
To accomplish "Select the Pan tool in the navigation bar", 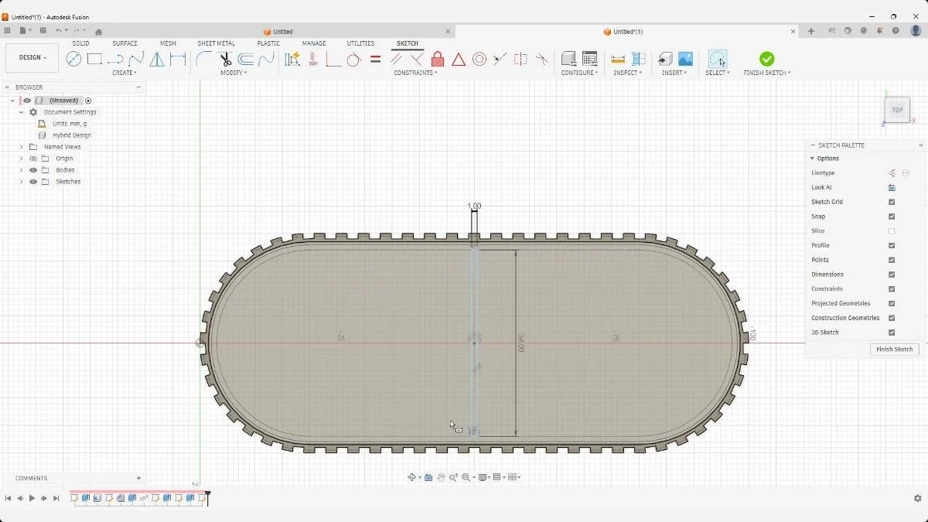I will pos(442,477).
